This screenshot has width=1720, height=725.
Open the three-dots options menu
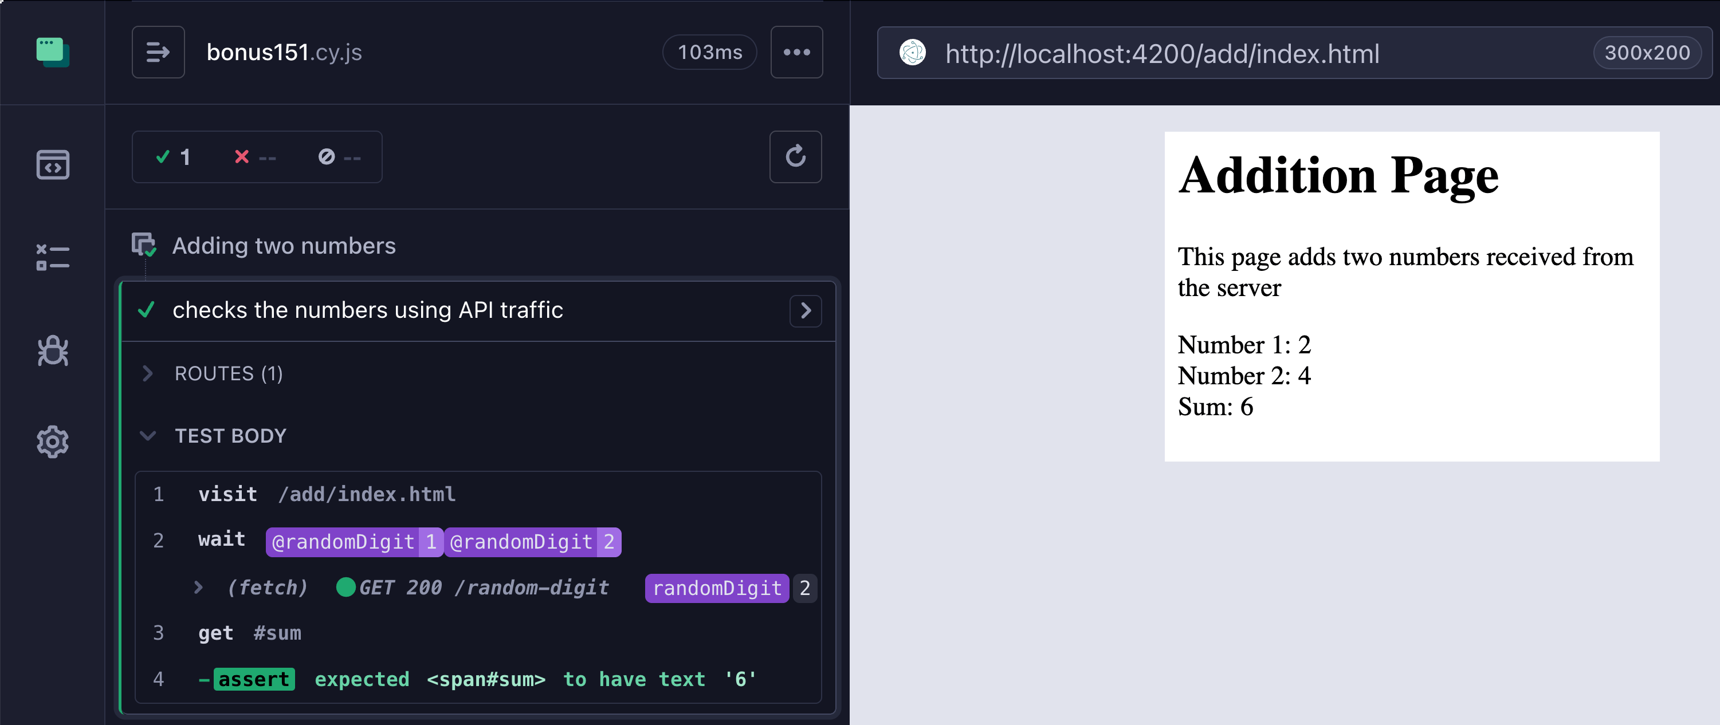[796, 52]
